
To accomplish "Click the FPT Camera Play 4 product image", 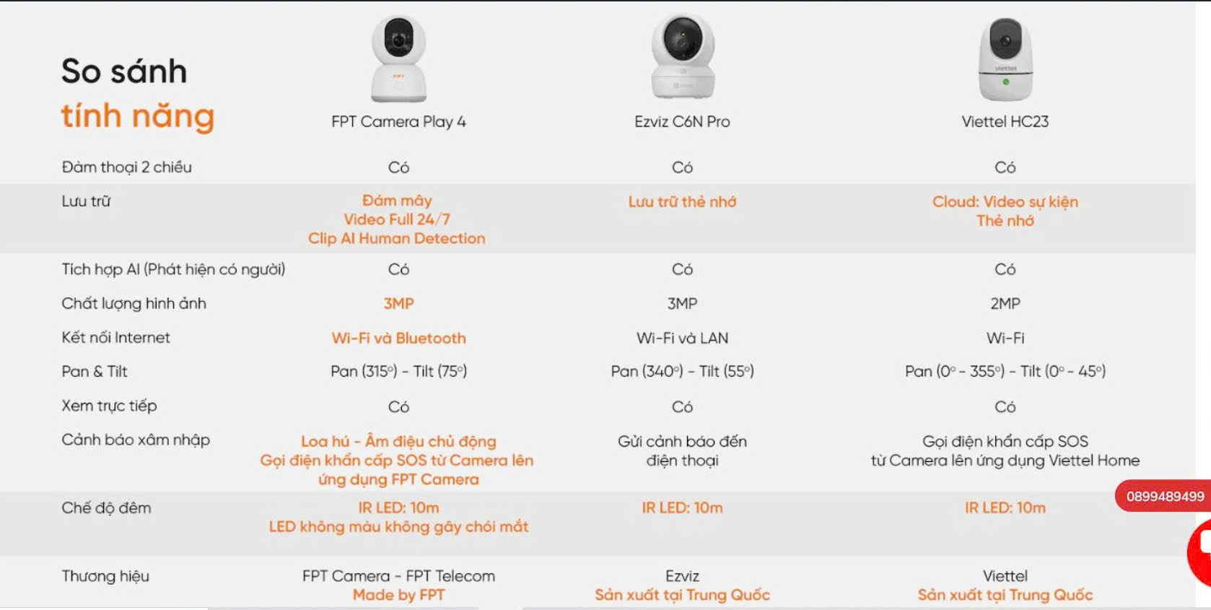I will click(x=398, y=59).
